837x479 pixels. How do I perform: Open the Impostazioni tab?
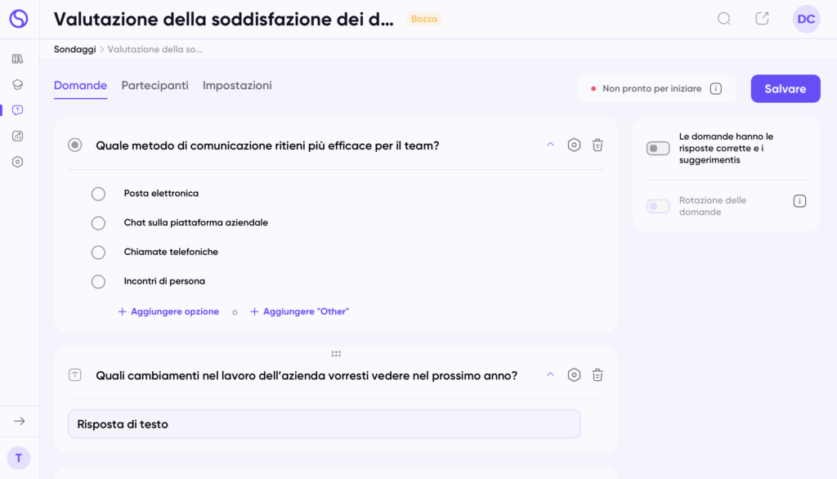click(x=237, y=85)
